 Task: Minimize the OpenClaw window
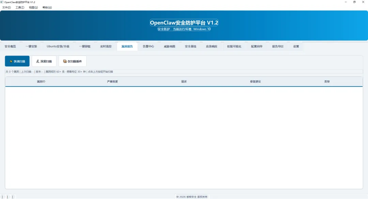tap(346, 2)
